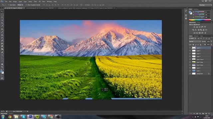213x119 pixels.
Task: Add a Hue/Saturation adjustment
Action: tap(193, 30)
